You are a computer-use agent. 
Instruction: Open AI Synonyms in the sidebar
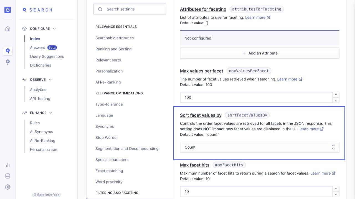click(41, 132)
